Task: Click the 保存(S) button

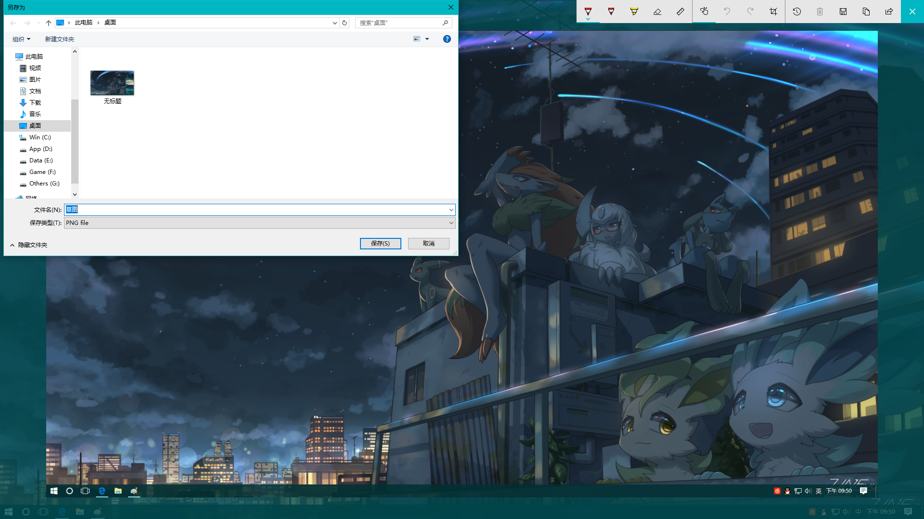Action: click(x=381, y=244)
